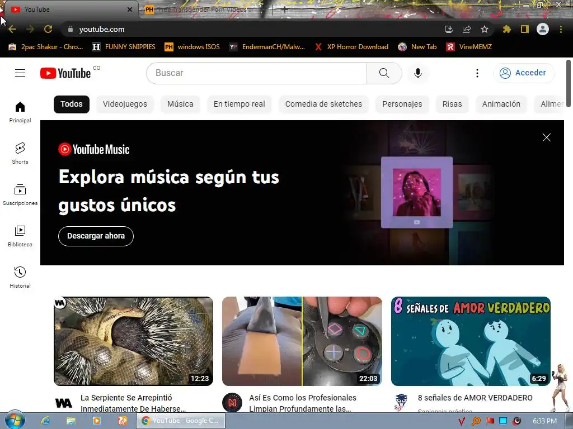The height and width of the screenshot is (429, 573).
Task: Open the Chrome extensions puzzle icon
Action: pyautogui.click(x=506, y=29)
